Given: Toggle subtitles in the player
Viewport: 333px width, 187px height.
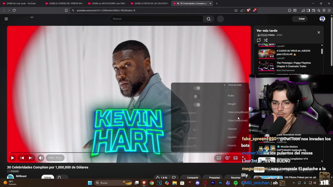Looking at the screenshot, I should tap(219, 158).
